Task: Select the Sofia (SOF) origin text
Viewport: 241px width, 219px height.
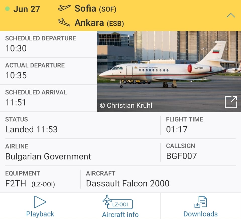Action: coord(95,9)
